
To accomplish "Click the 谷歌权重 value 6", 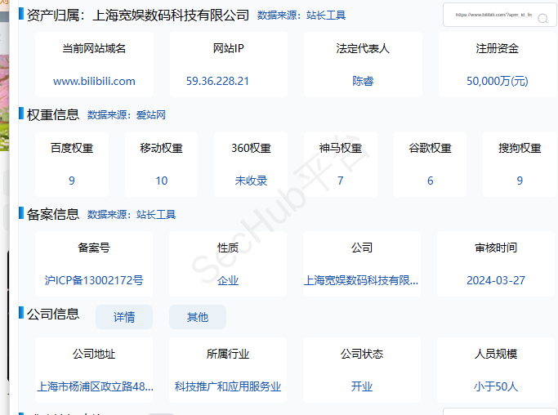I will [x=430, y=181].
